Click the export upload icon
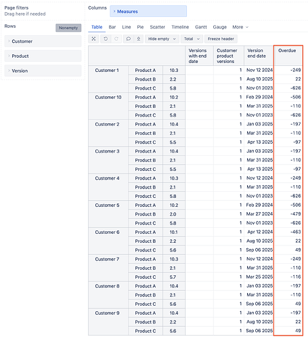The height and width of the screenshot is (339, 308). [139, 39]
